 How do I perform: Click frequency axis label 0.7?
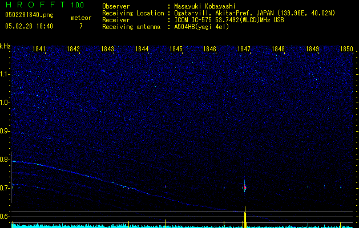click(x=5, y=188)
